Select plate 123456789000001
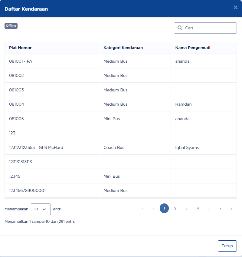This screenshot has height=257, width=242. pos(27,191)
